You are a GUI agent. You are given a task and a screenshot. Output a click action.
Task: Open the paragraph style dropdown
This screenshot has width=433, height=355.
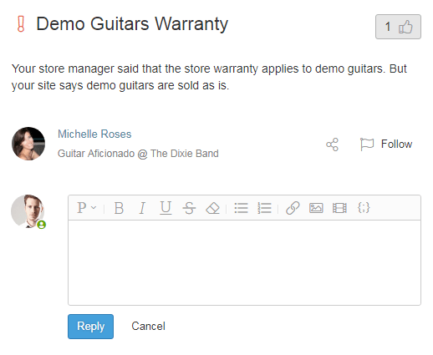(87, 208)
